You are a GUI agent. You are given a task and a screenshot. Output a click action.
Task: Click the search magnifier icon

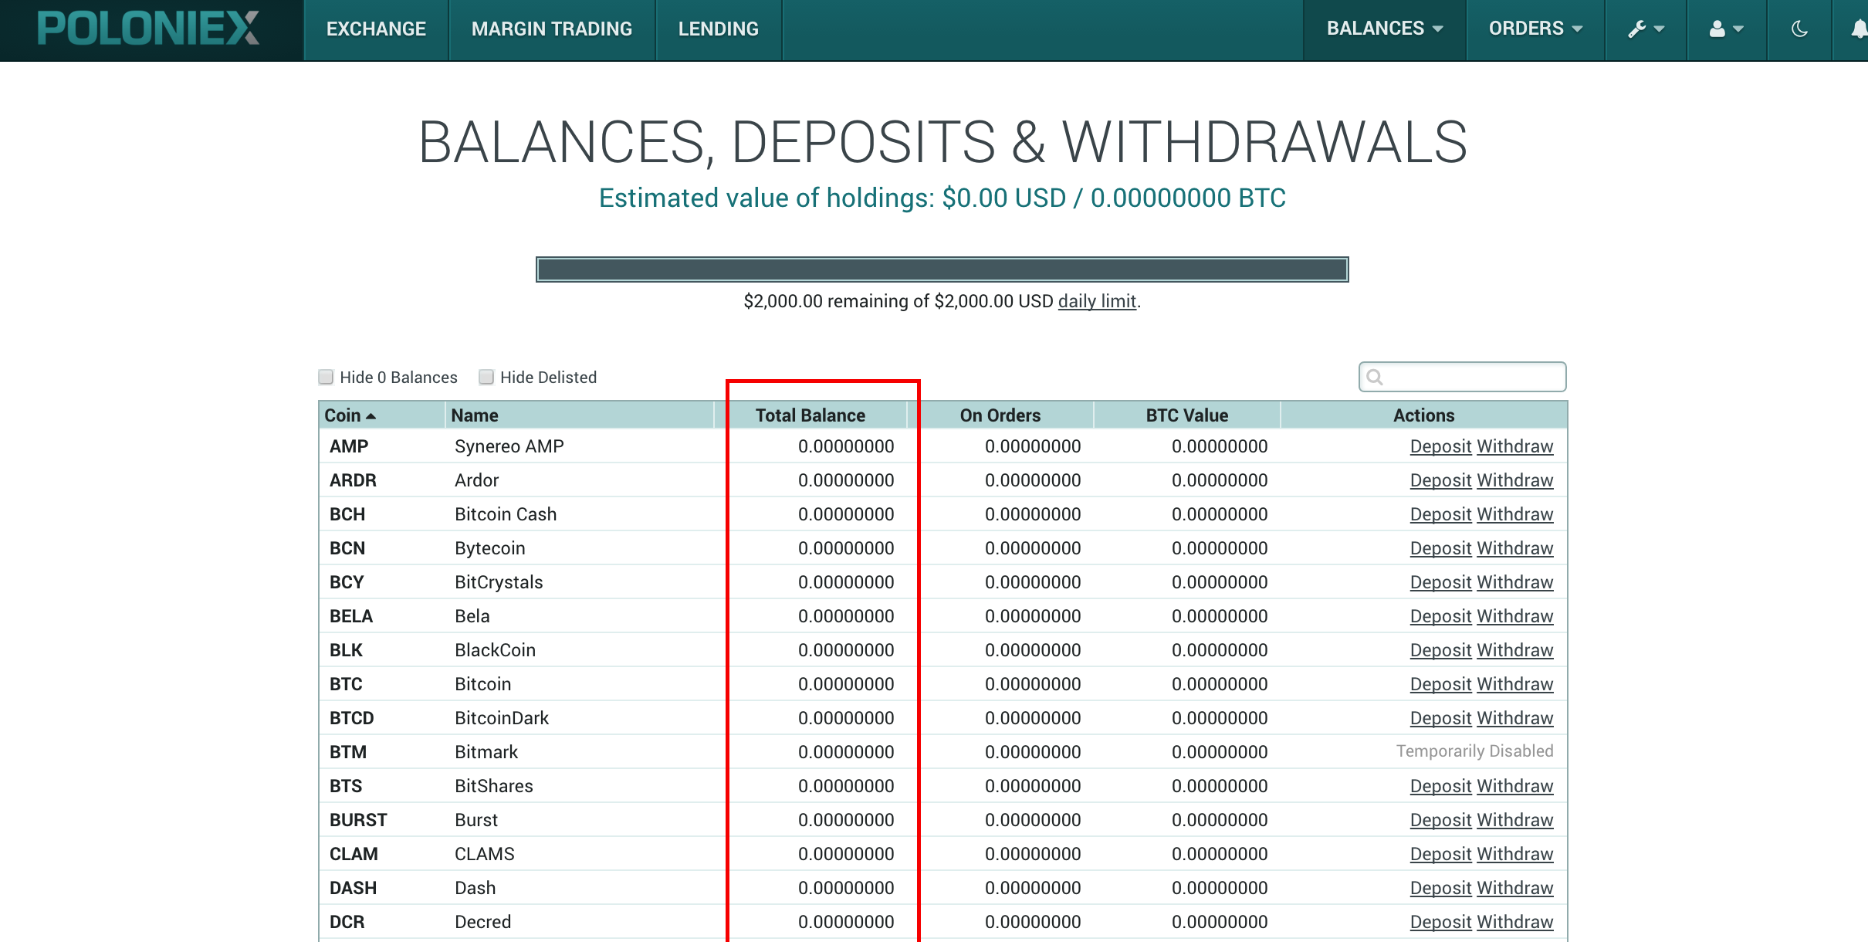[1375, 377]
